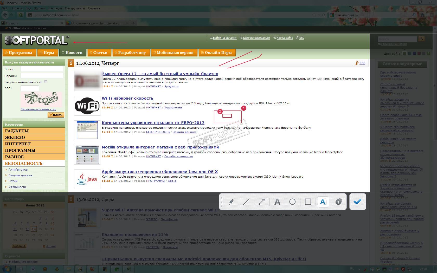The height and width of the screenshot is (273, 437).
Task: Click the Браузеры section link
Action: (x=171, y=87)
